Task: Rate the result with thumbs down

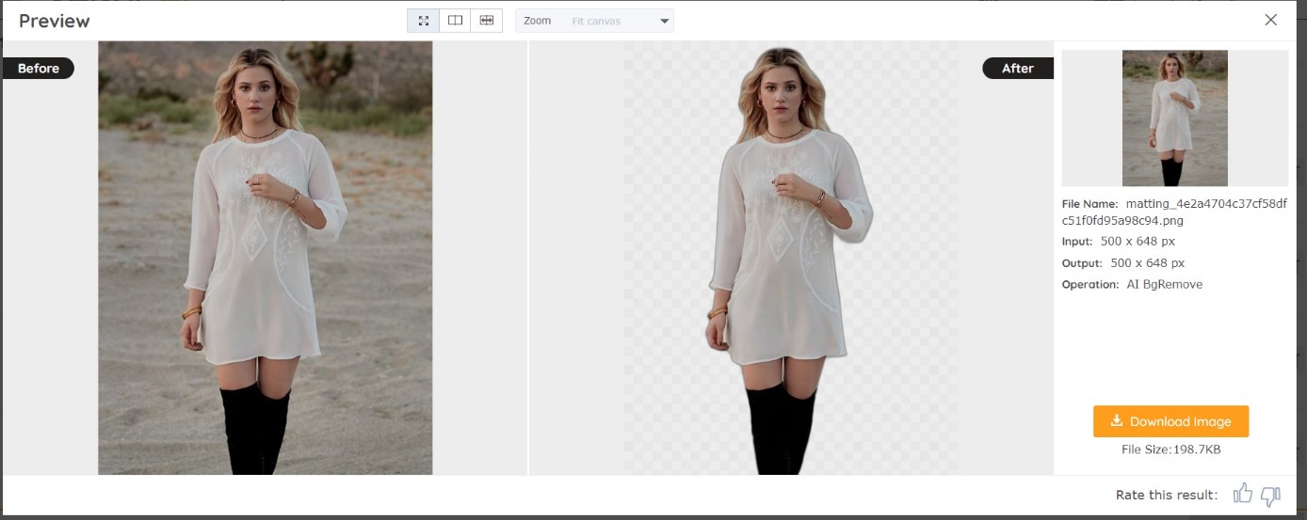Action: [x=1270, y=496]
